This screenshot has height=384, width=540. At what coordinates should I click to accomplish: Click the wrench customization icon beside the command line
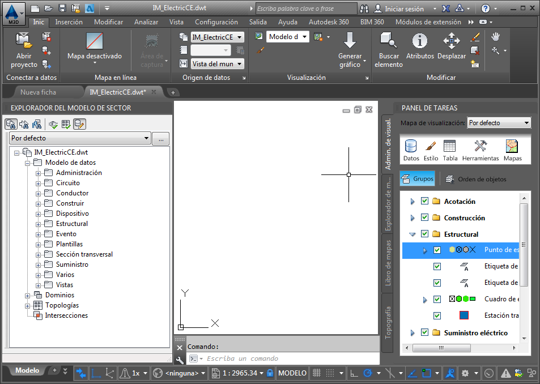pos(180,360)
